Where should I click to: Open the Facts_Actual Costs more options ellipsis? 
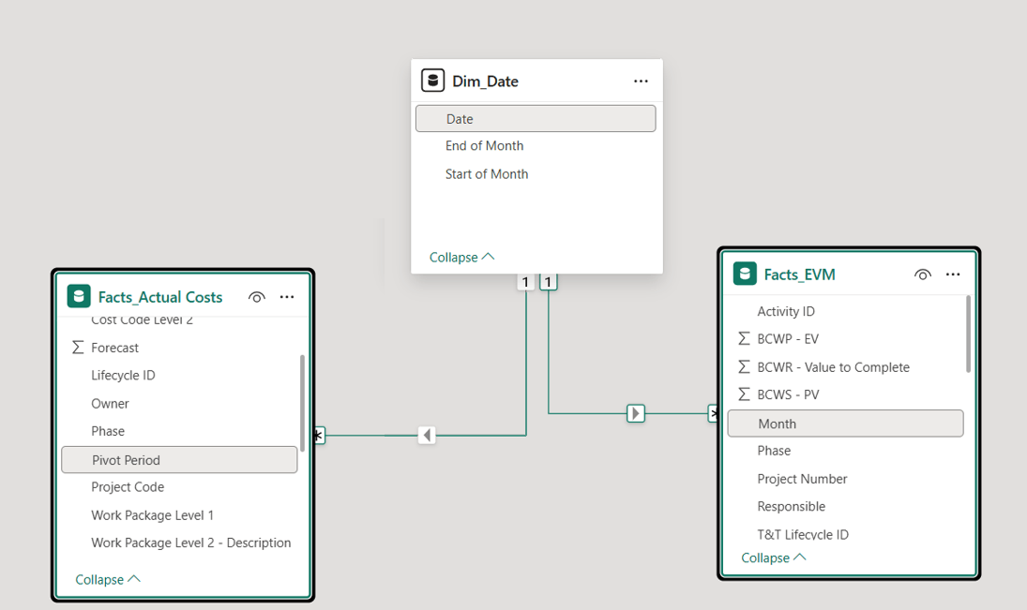pyautogui.click(x=287, y=297)
